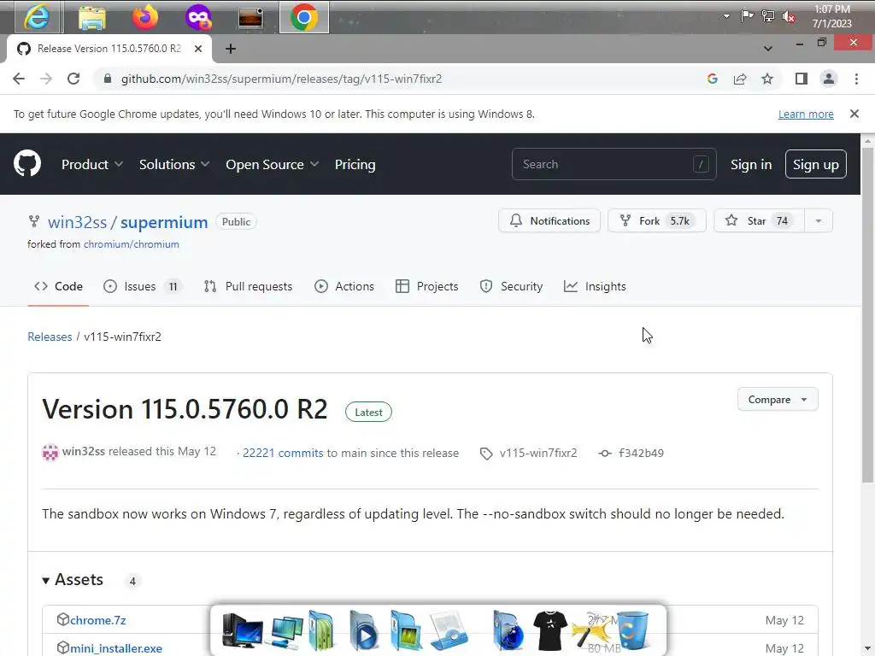Go back to the previous page
The image size is (875, 656).
coord(19,79)
